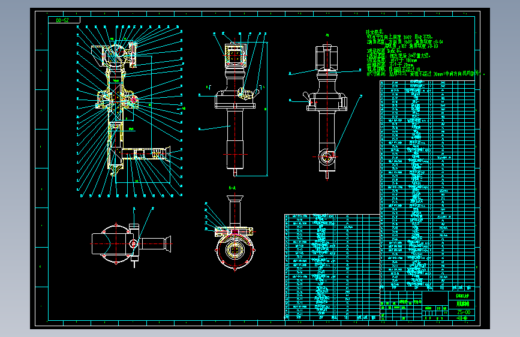Select the green technical requirements heading text
The height and width of the screenshot is (337, 520).
click(x=374, y=32)
